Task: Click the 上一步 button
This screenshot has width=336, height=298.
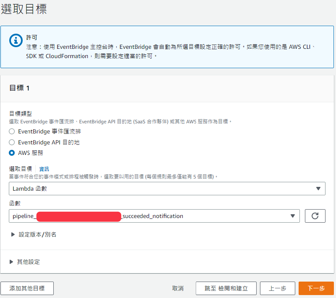Action: click(x=277, y=288)
